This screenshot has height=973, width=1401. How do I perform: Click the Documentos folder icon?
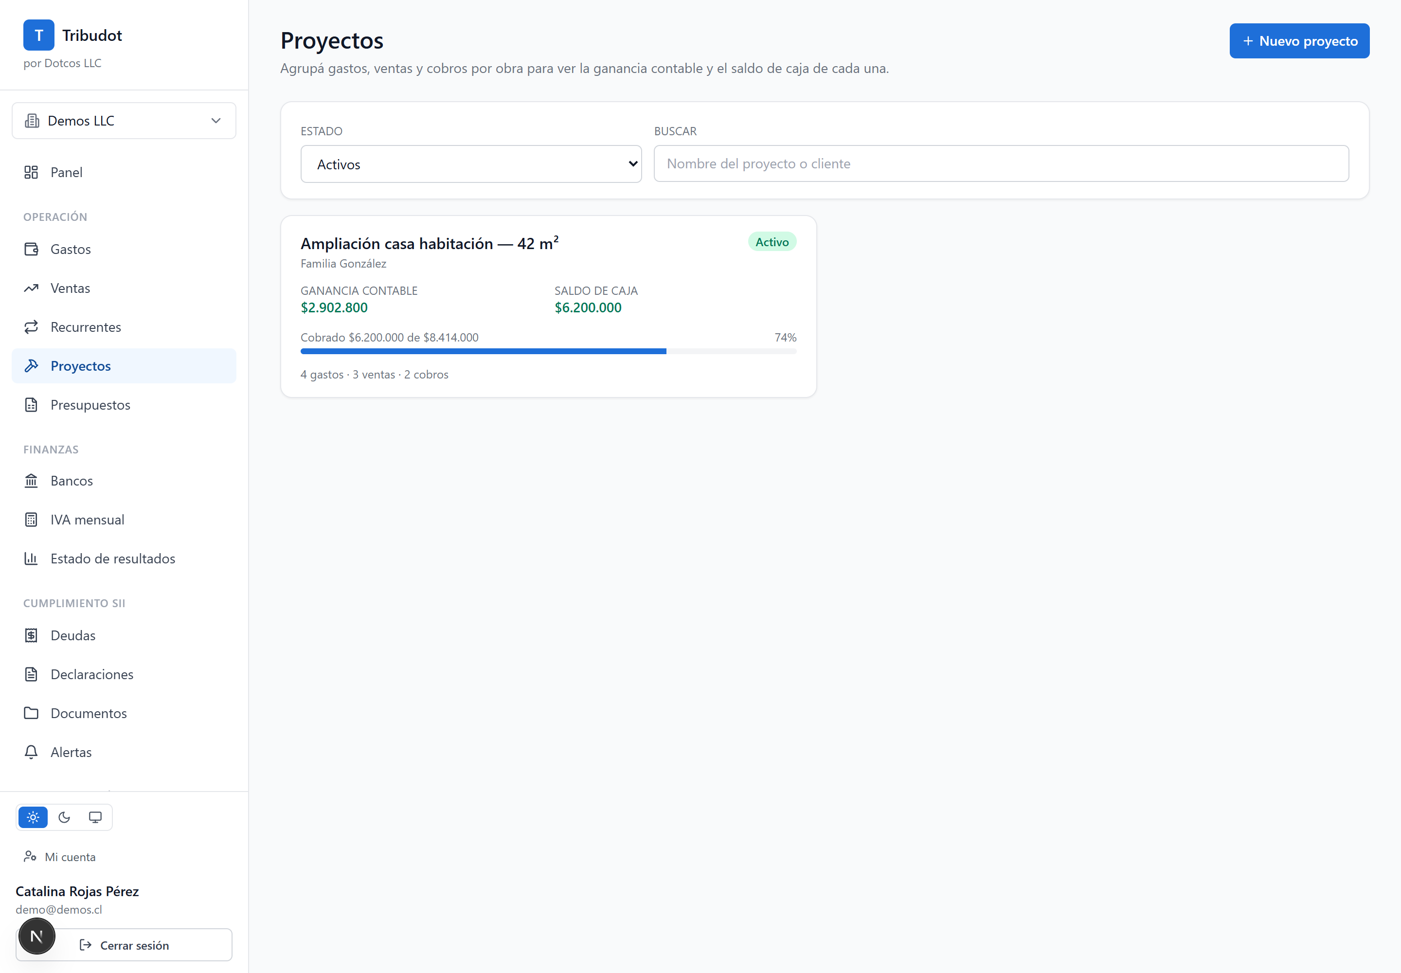point(31,713)
